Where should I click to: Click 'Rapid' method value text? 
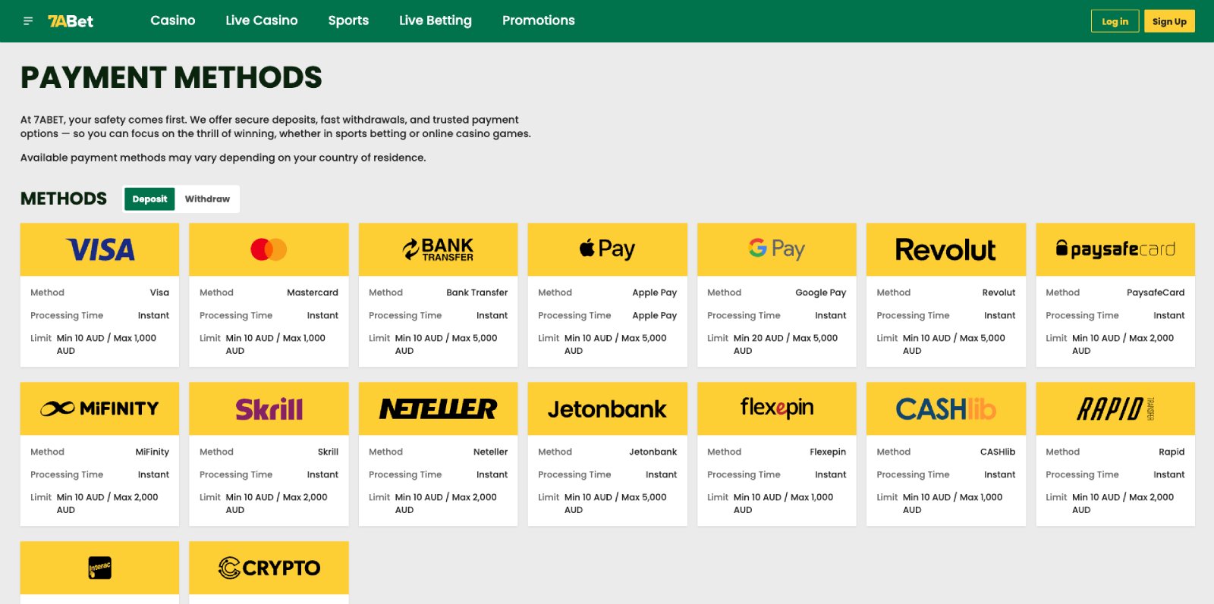pyautogui.click(x=1172, y=452)
